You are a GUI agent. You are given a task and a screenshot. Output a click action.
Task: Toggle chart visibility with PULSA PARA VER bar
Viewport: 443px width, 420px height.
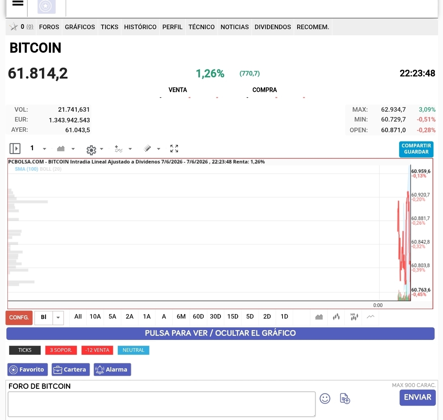point(220,333)
